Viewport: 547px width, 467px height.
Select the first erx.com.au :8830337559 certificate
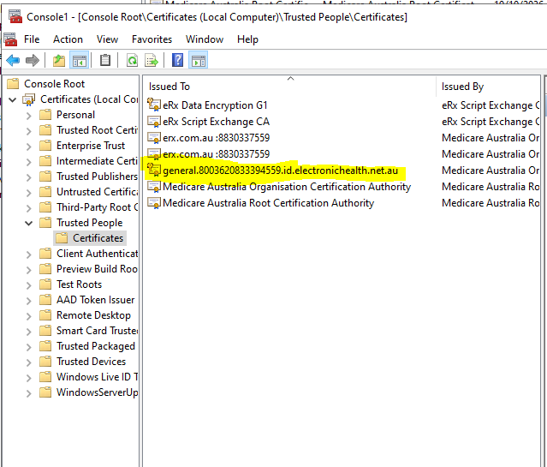coord(216,138)
